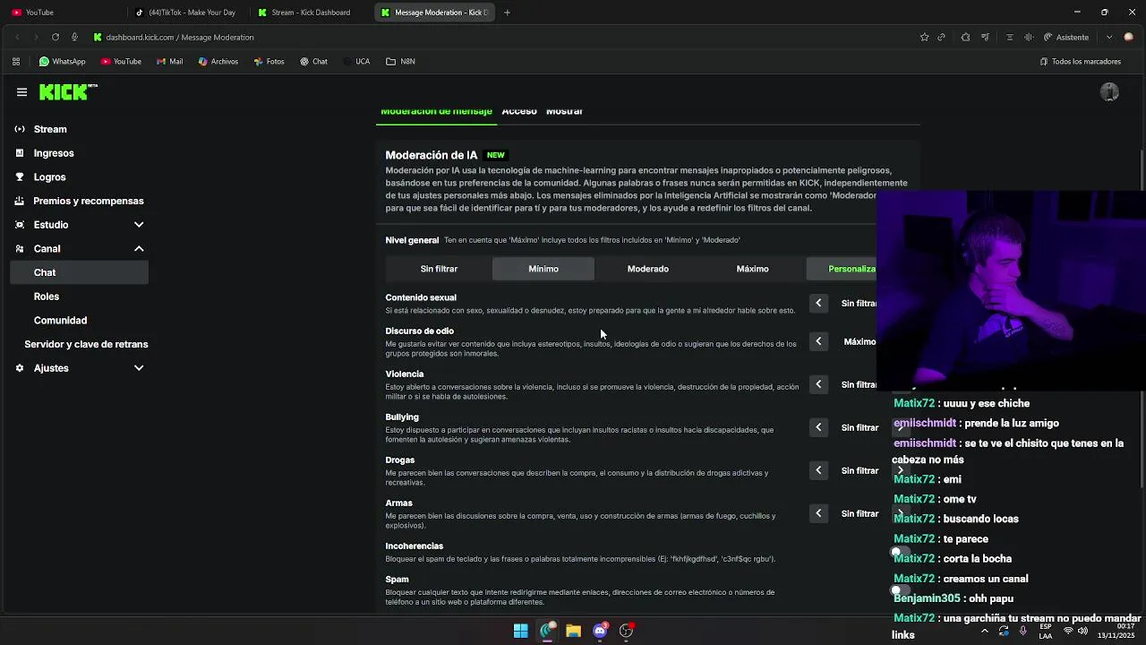Set general level to Moderado
This screenshot has width=1146, height=645.
click(648, 269)
